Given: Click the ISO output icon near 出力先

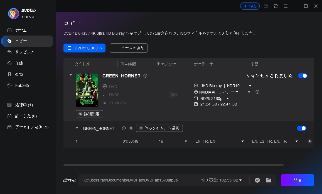Looking at the screenshot, I should [x=257, y=180].
